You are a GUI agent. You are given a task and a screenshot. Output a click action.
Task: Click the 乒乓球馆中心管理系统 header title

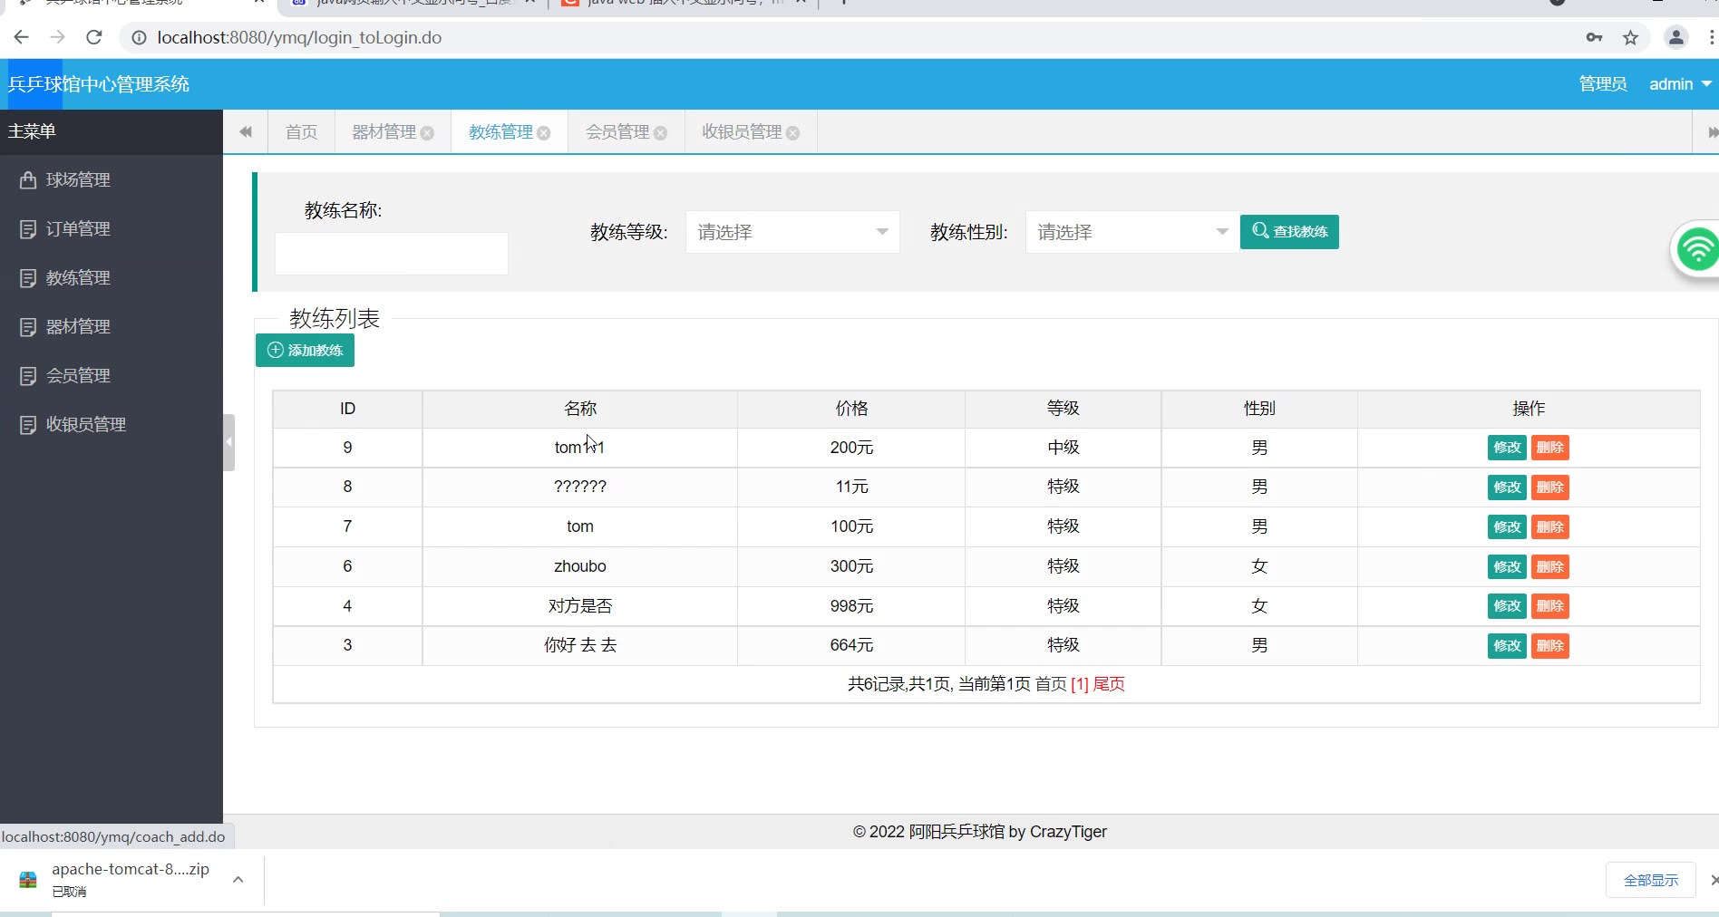click(98, 84)
